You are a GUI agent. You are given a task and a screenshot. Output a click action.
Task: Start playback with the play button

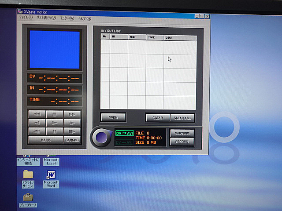click(x=55, y=123)
